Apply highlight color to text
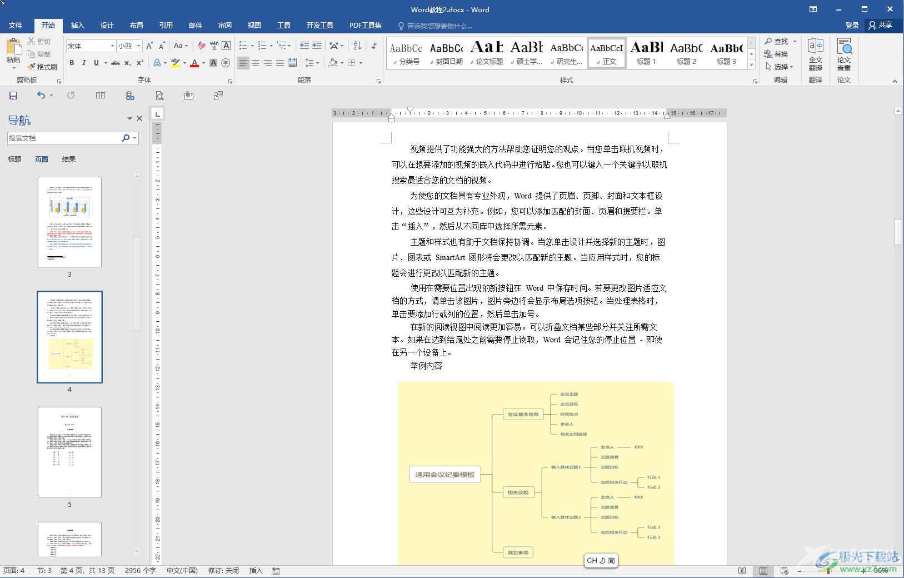The width and height of the screenshot is (904, 578). click(176, 63)
